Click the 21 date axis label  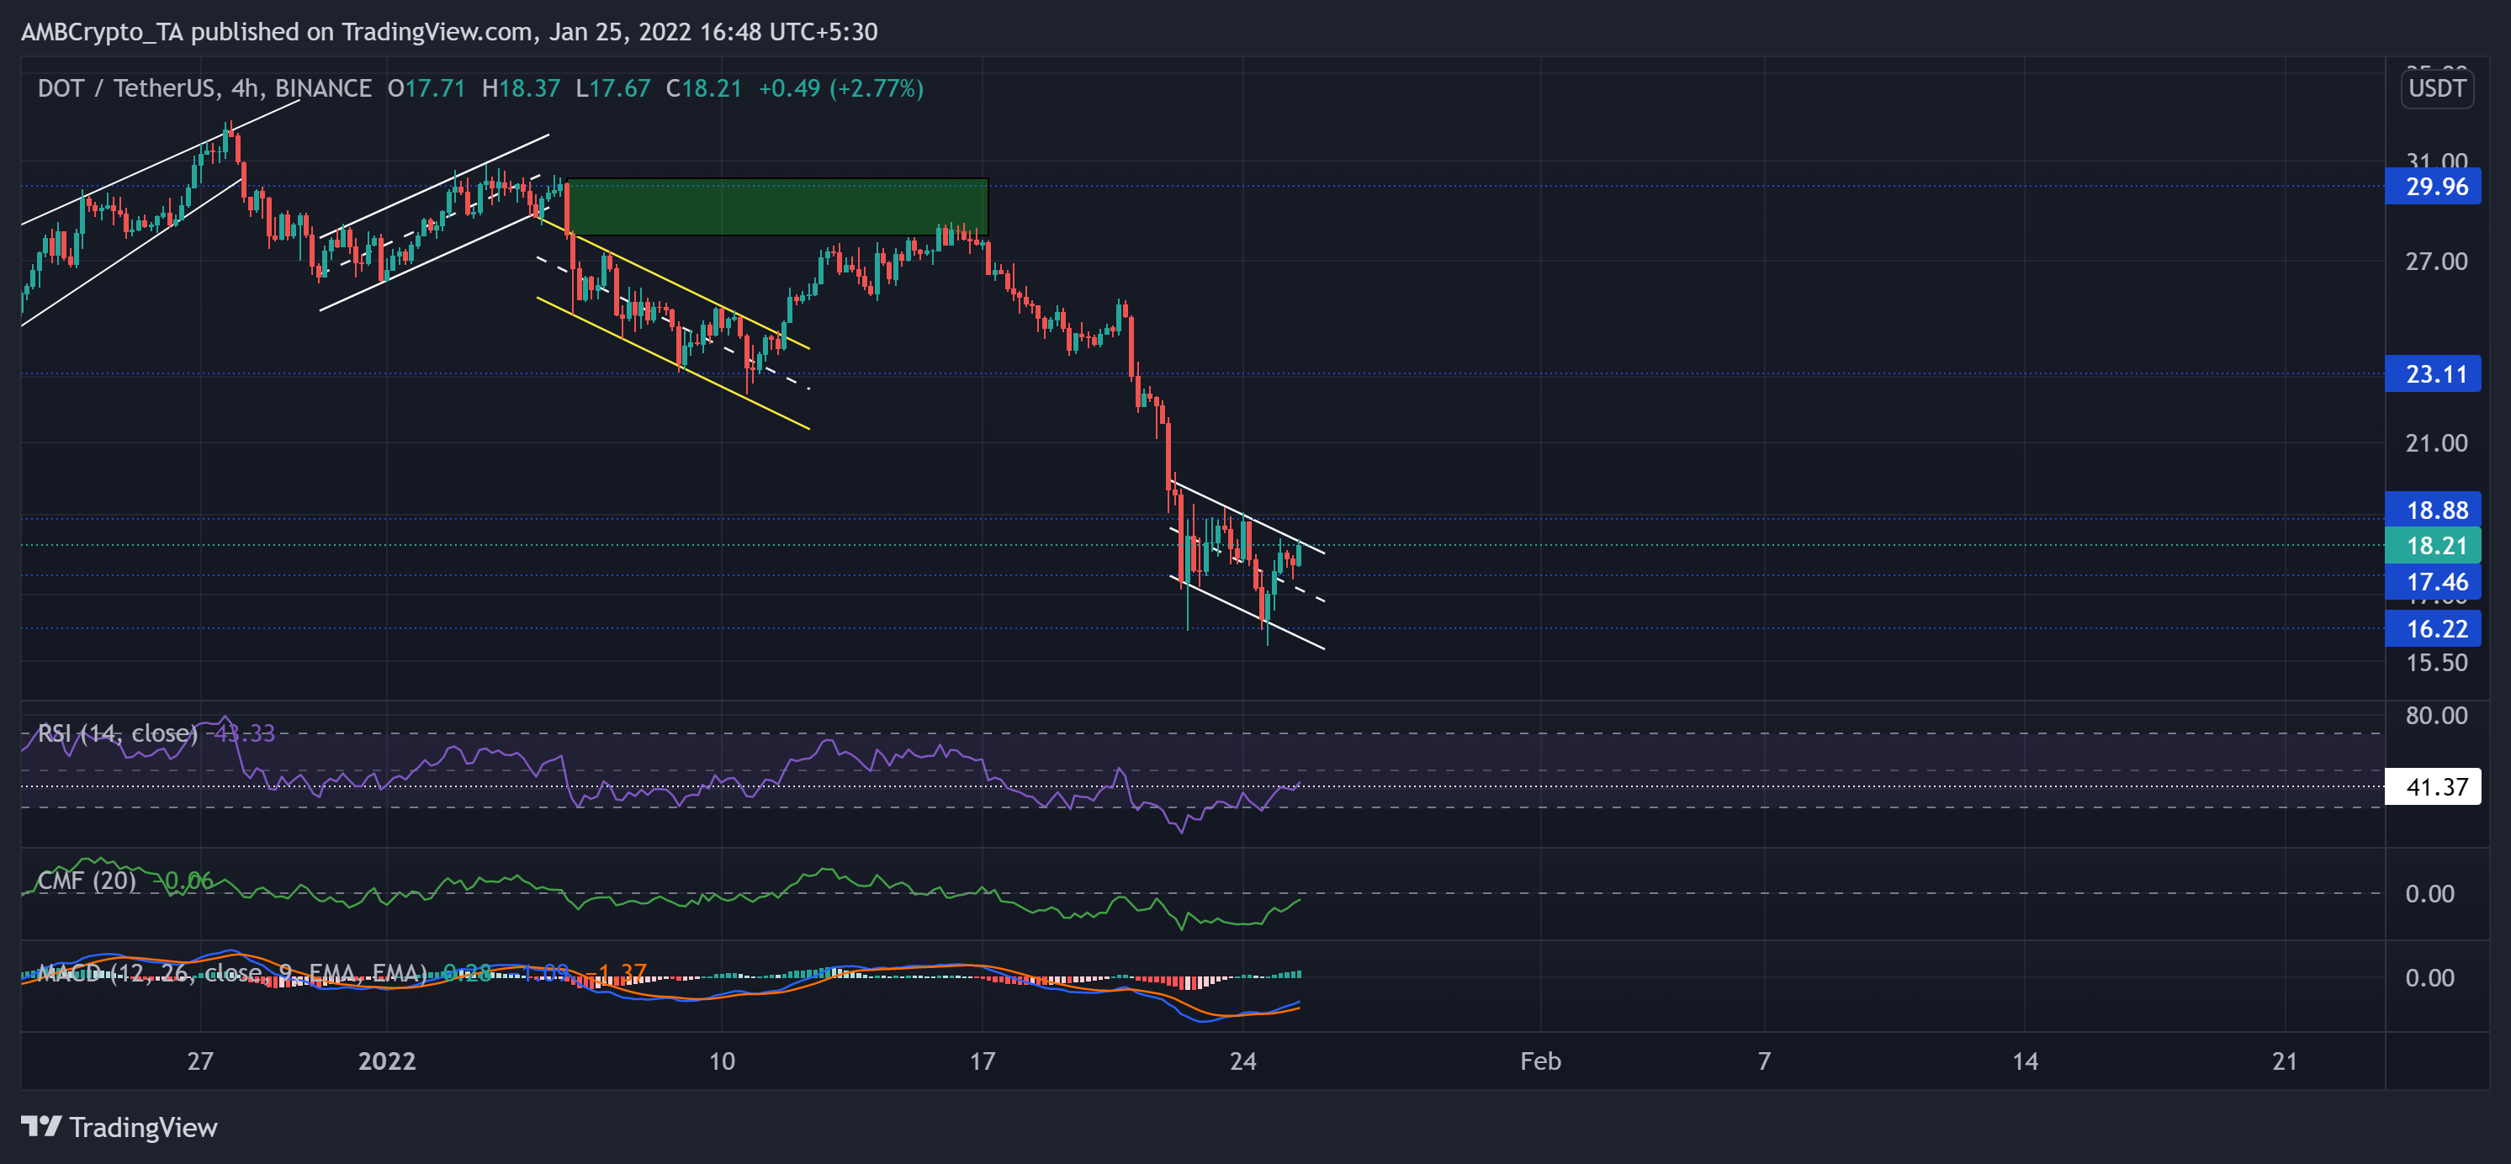(2285, 1061)
